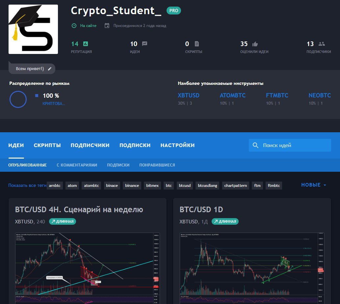The height and width of the screenshot is (304, 340).
Task: Click ДЛИННАЯ badge on the 1D idea
Action: 225,221
